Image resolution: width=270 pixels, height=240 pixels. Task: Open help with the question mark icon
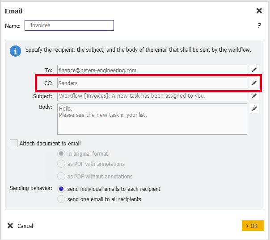[x=259, y=26]
